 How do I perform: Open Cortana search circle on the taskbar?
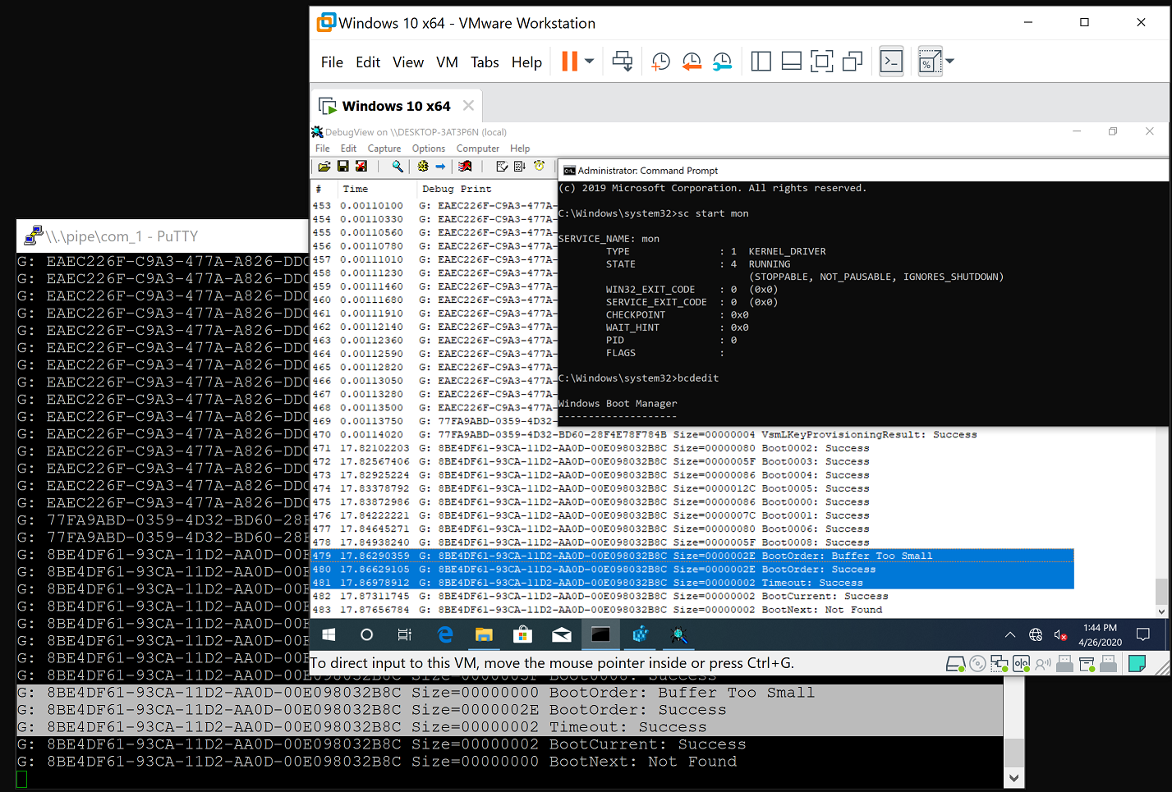[367, 634]
